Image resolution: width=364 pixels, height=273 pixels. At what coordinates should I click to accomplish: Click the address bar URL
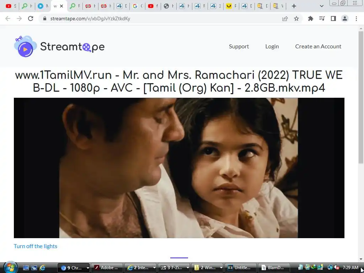click(90, 18)
